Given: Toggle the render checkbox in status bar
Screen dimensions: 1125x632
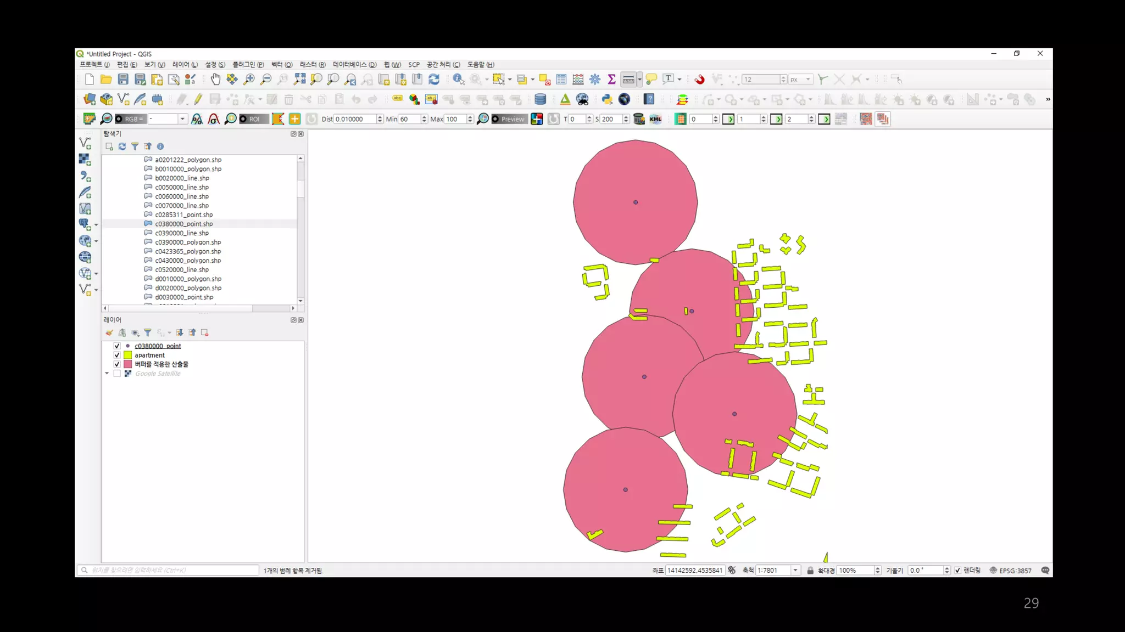Looking at the screenshot, I should pyautogui.click(x=957, y=571).
